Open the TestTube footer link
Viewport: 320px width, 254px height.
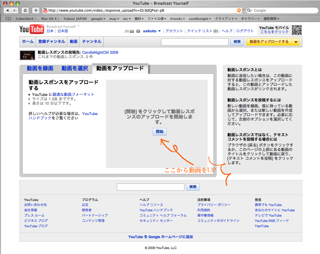[x=262, y=226]
